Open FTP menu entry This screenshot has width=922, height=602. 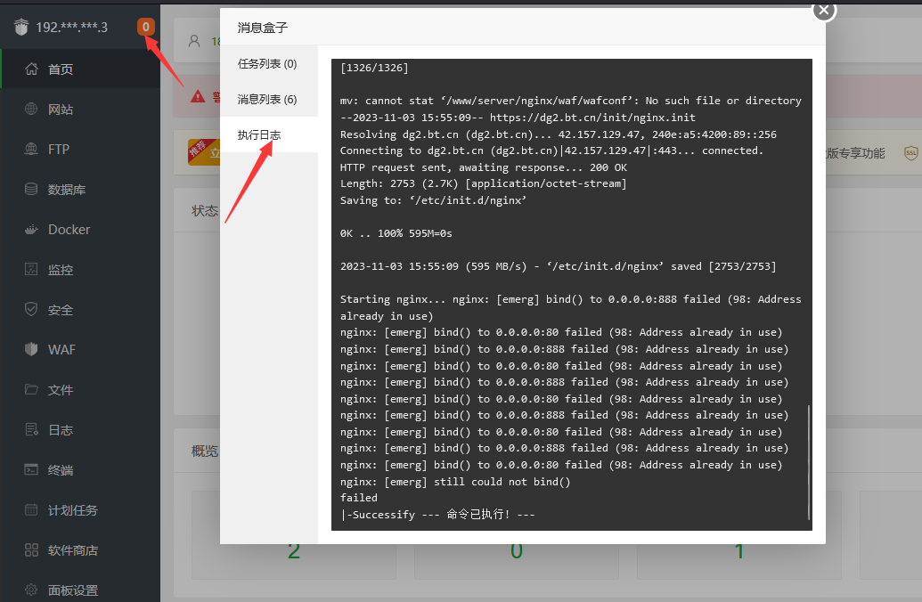(x=80, y=150)
